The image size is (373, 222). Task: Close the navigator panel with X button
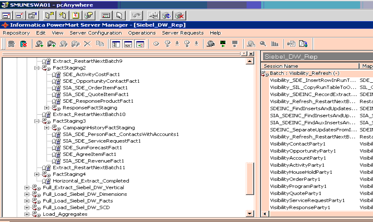pos(251,54)
